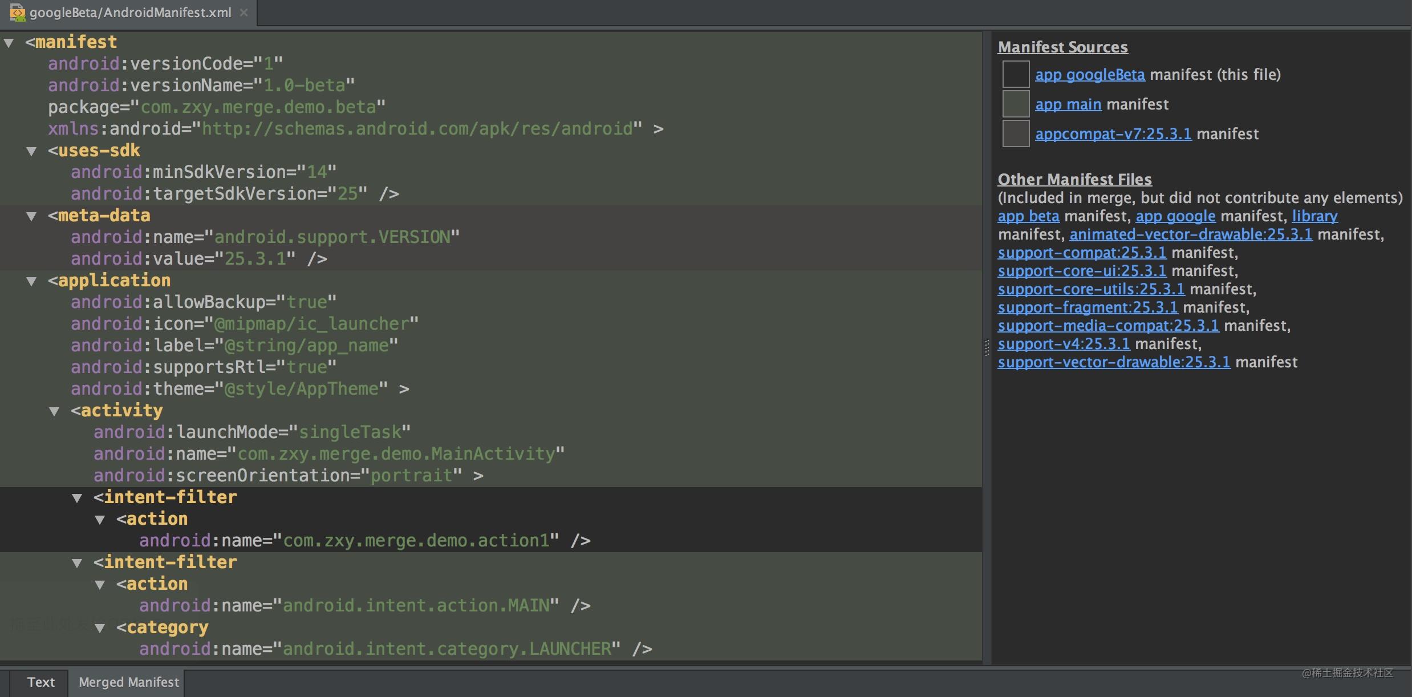Open the support-core-ui:25.3.1 link
The height and width of the screenshot is (697, 1412).
[x=1082, y=271]
